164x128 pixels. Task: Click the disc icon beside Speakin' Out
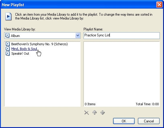8,54
